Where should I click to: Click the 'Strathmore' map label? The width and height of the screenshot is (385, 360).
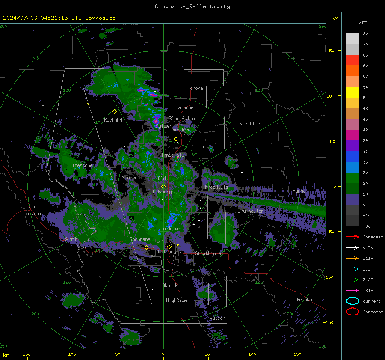(x=208, y=253)
